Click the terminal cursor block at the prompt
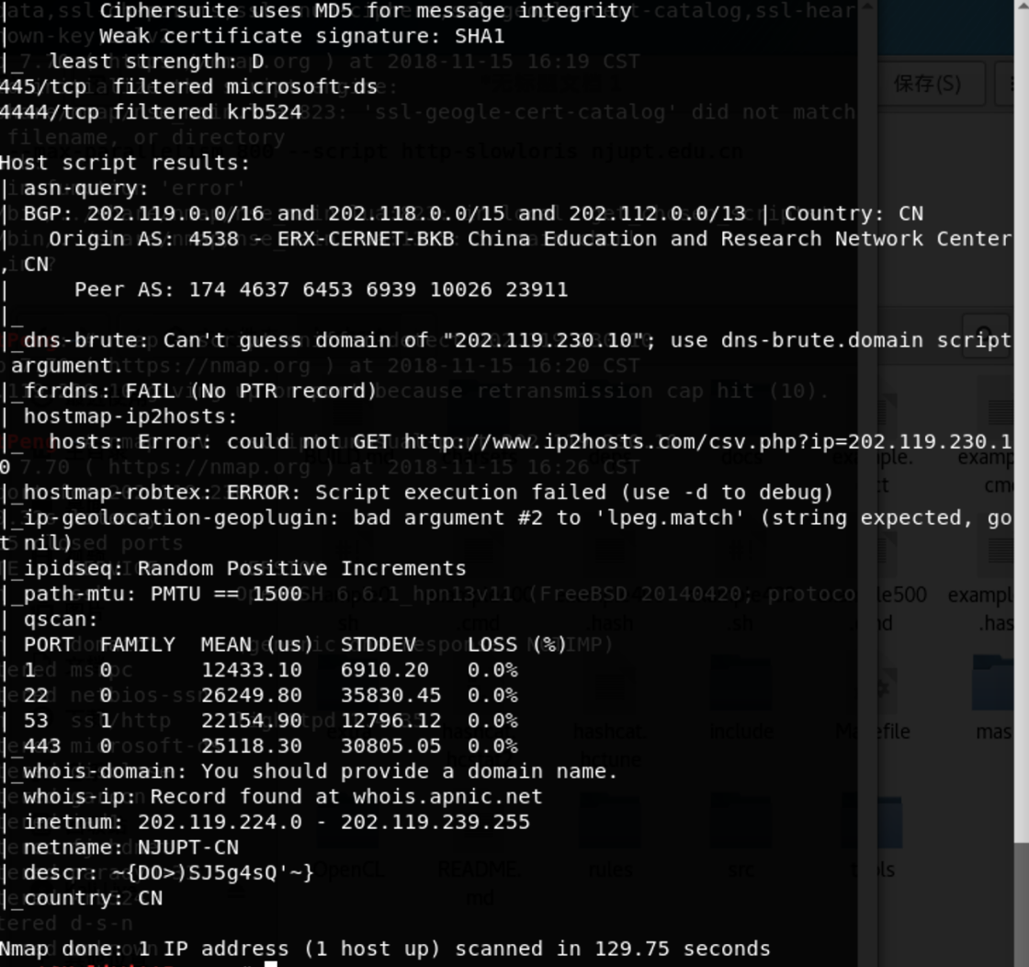1029x967 pixels. (270, 963)
